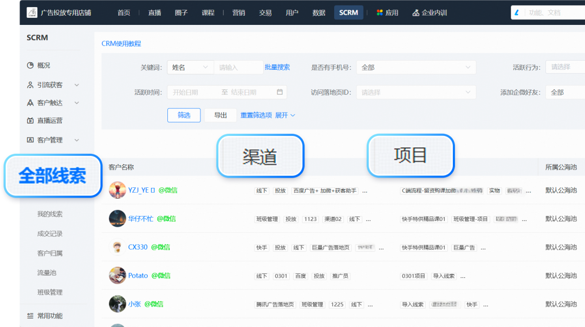585x327 pixels.
Task: Open 客户归属 in sidebar
Action: click(x=50, y=253)
